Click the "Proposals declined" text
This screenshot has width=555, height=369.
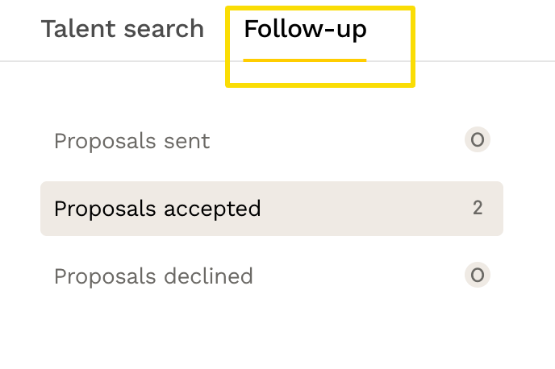click(x=153, y=276)
